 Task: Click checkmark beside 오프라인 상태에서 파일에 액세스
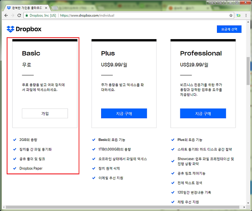94,159
